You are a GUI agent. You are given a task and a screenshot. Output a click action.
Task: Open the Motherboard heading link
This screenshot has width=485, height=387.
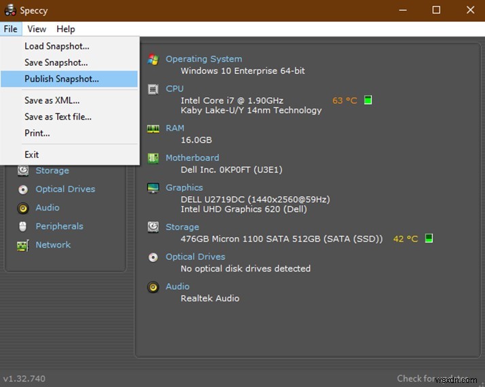pyautogui.click(x=192, y=158)
